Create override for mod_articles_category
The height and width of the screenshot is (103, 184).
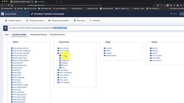pos(20,53)
